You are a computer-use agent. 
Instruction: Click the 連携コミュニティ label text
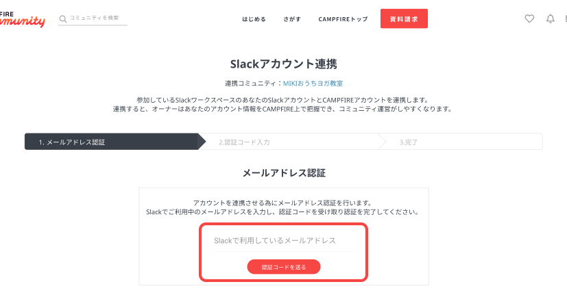click(252, 83)
